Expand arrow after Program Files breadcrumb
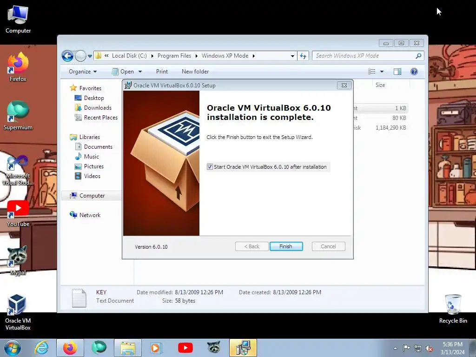Screen dimensions: 476x357 (x=197, y=56)
